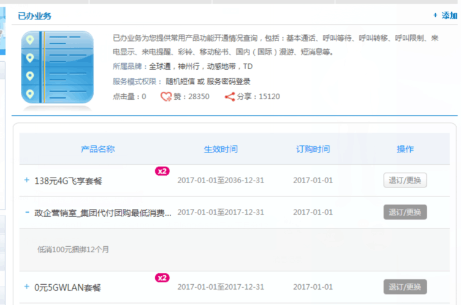Click the red share 分享 icon
Image resolution: width=461 pixels, height=305 pixels.
click(x=230, y=96)
